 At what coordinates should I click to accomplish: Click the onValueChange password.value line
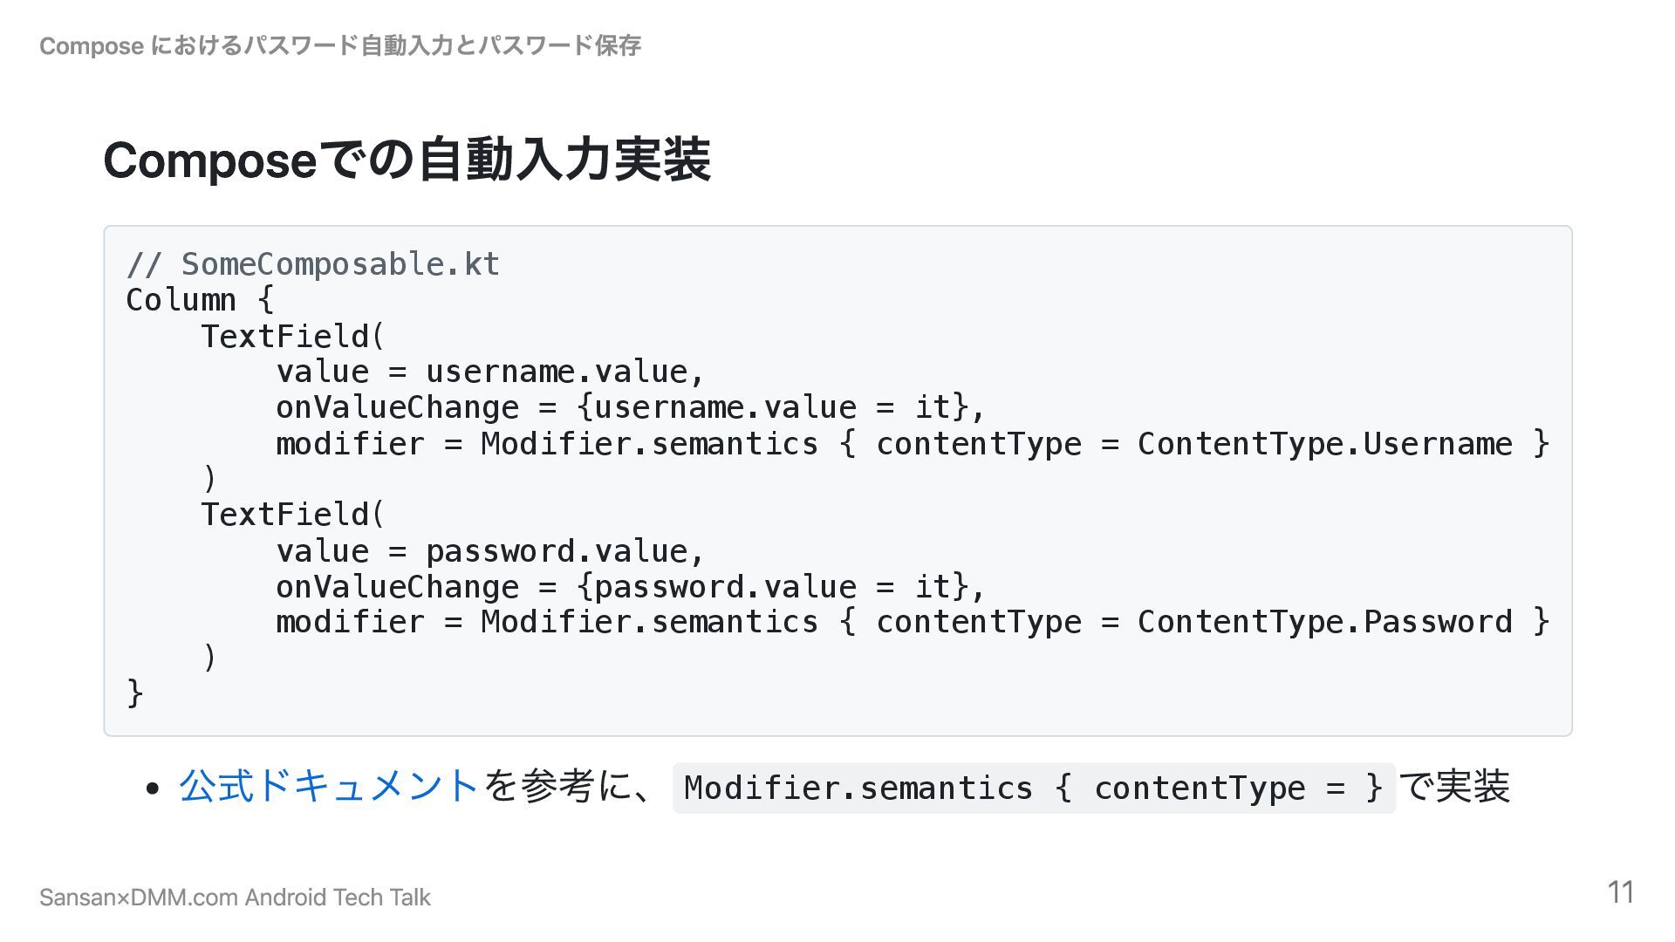point(630,587)
